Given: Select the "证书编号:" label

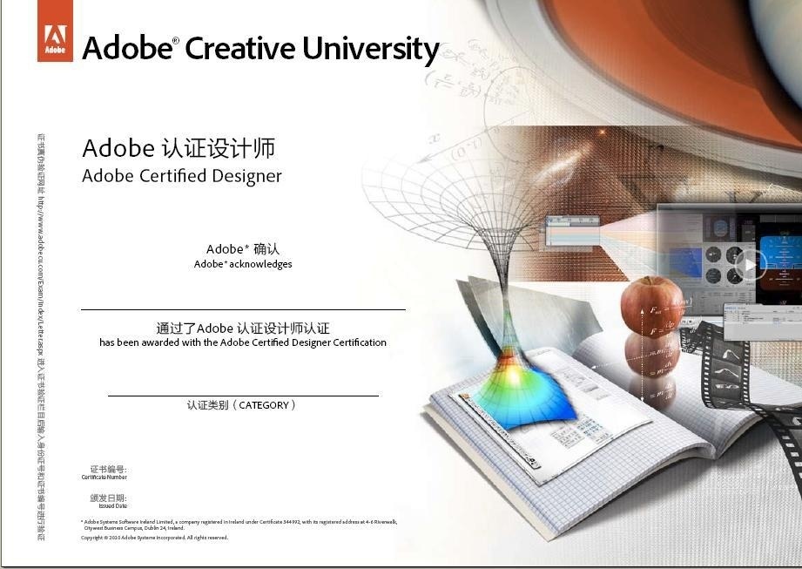Looking at the screenshot, I should pos(109,469).
